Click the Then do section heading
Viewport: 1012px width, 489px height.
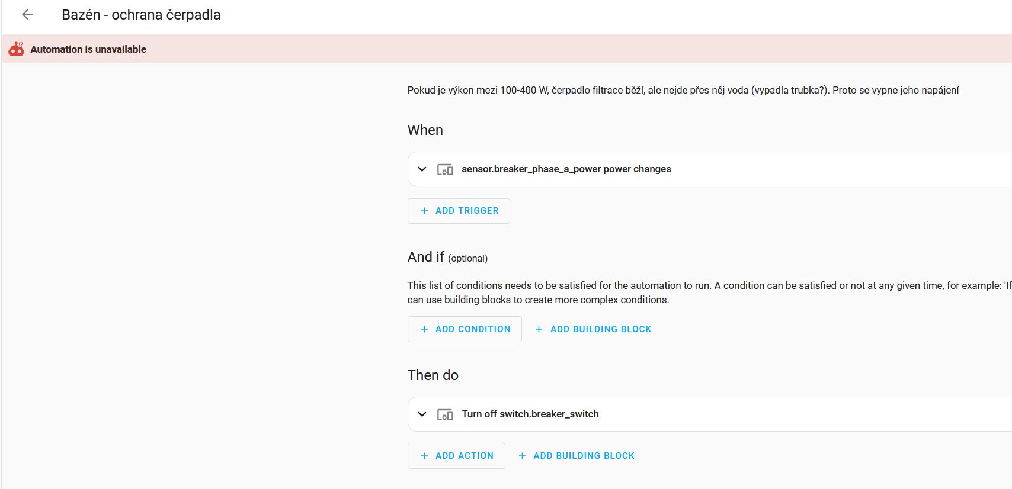[433, 375]
